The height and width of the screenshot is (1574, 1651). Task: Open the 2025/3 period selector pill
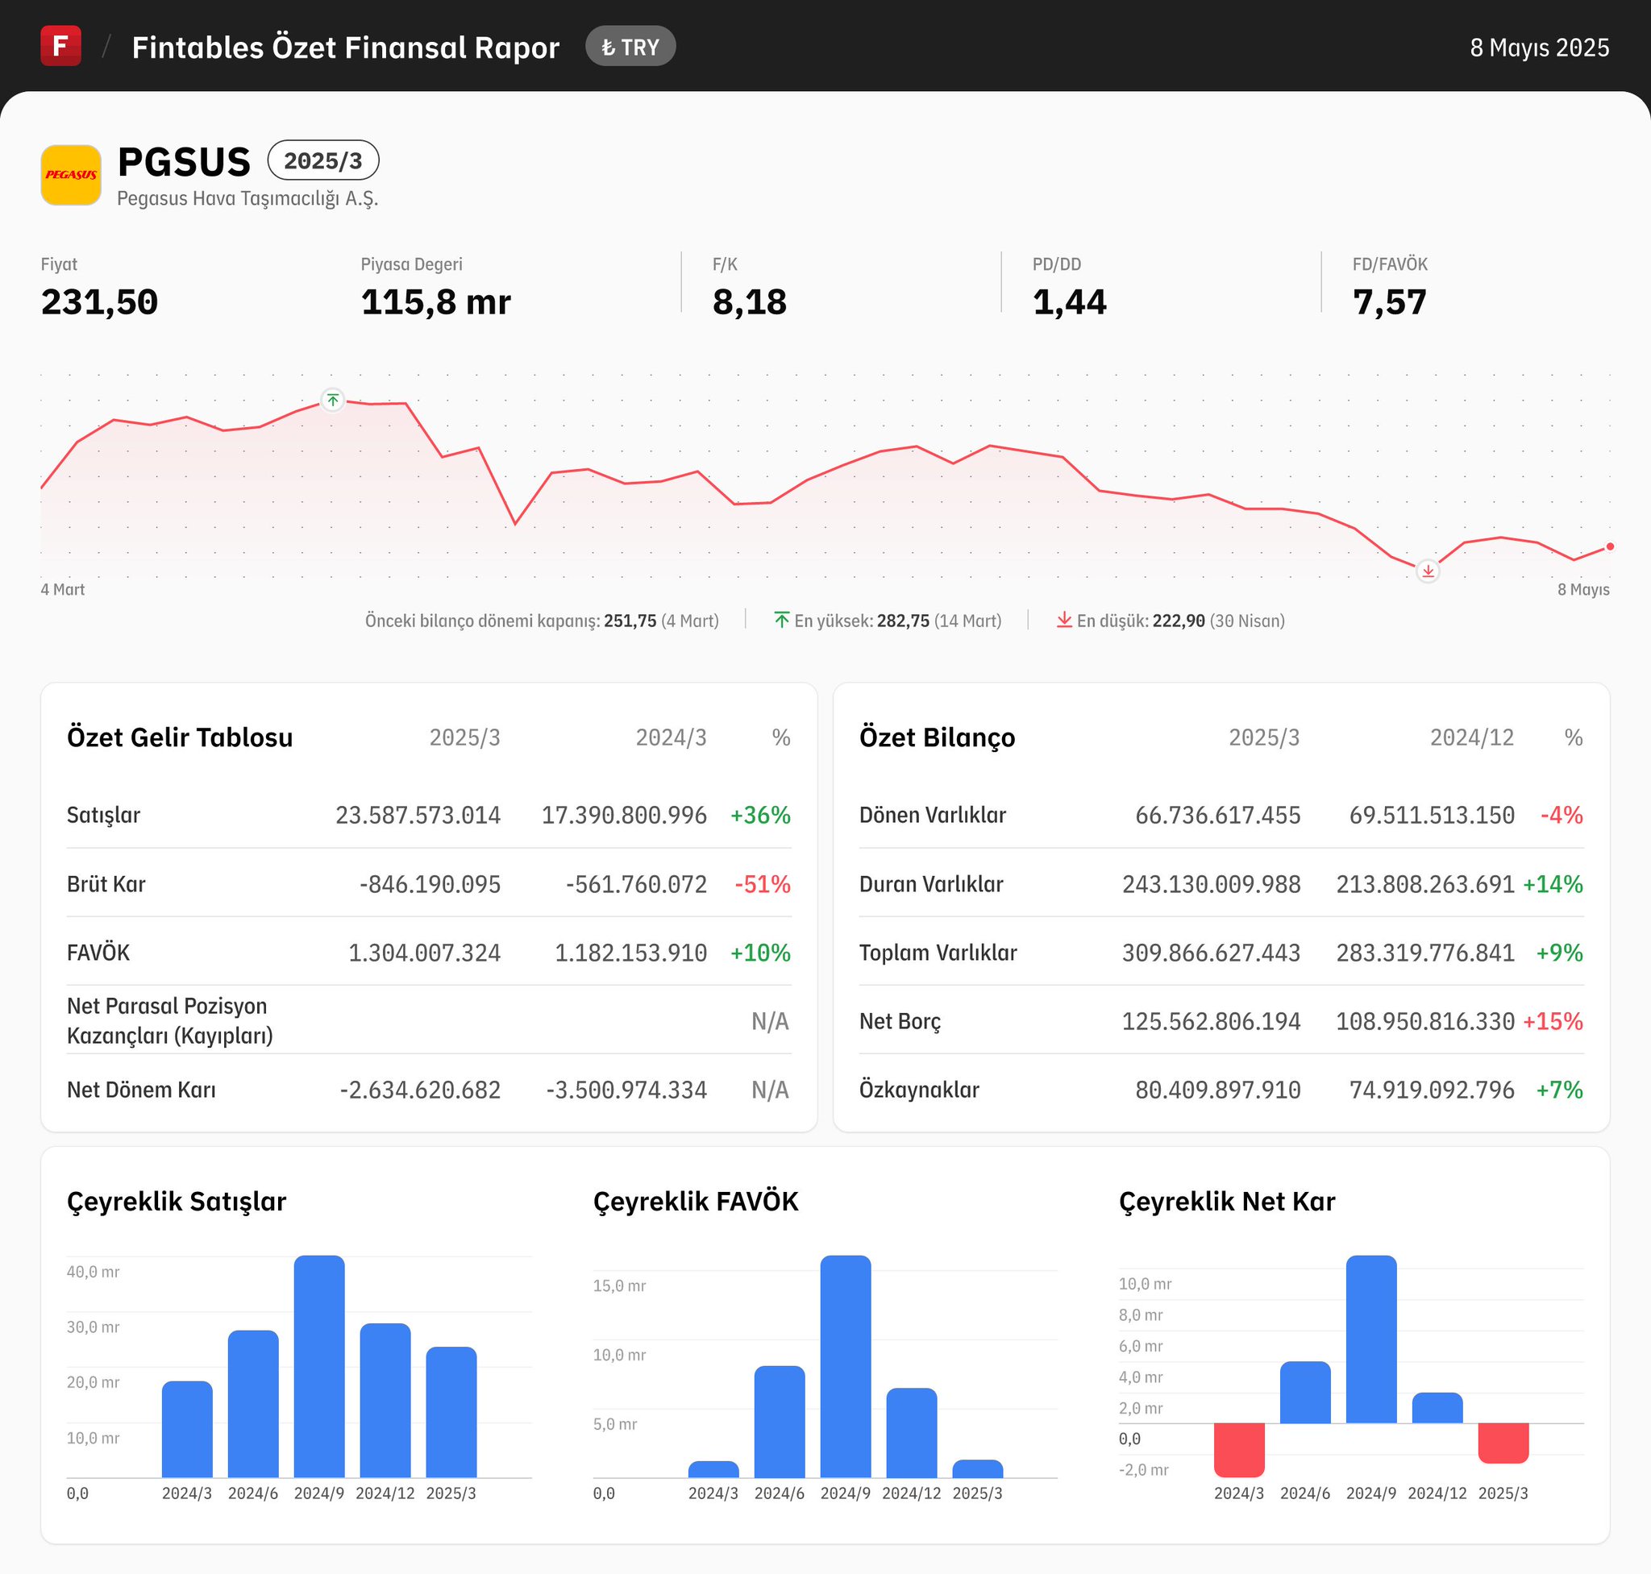click(x=323, y=160)
